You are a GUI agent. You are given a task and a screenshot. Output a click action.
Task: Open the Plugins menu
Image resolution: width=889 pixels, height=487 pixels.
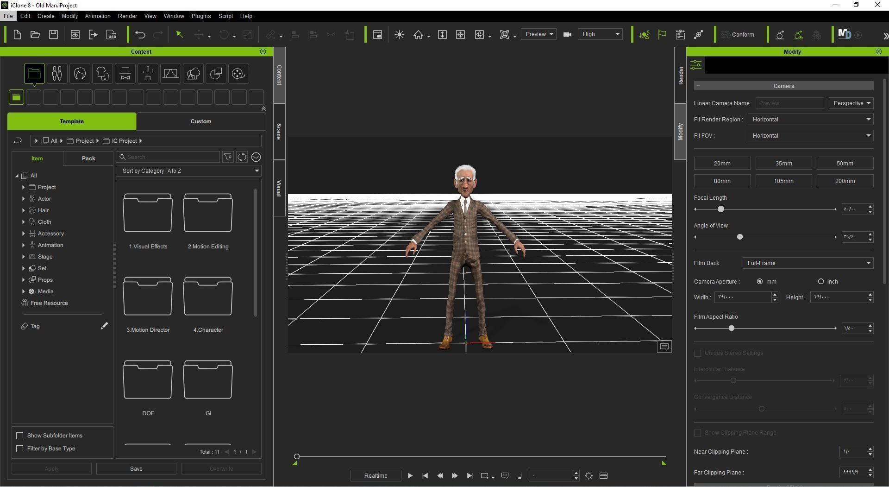[201, 16]
